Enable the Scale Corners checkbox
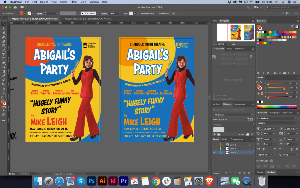This screenshot has width=300, height=188. coord(214,95)
